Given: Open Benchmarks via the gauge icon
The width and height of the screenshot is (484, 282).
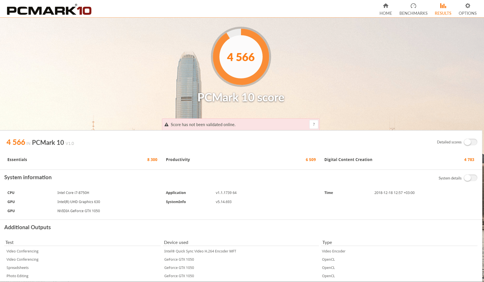Looking at the screenshot, I should (413, 6).
